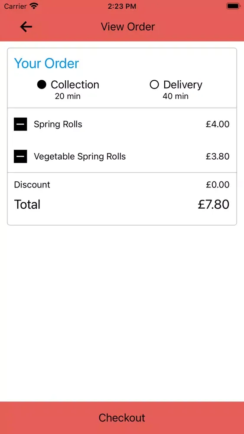Tap the Checkout button
244x434 pixels.
coord(122,418)
